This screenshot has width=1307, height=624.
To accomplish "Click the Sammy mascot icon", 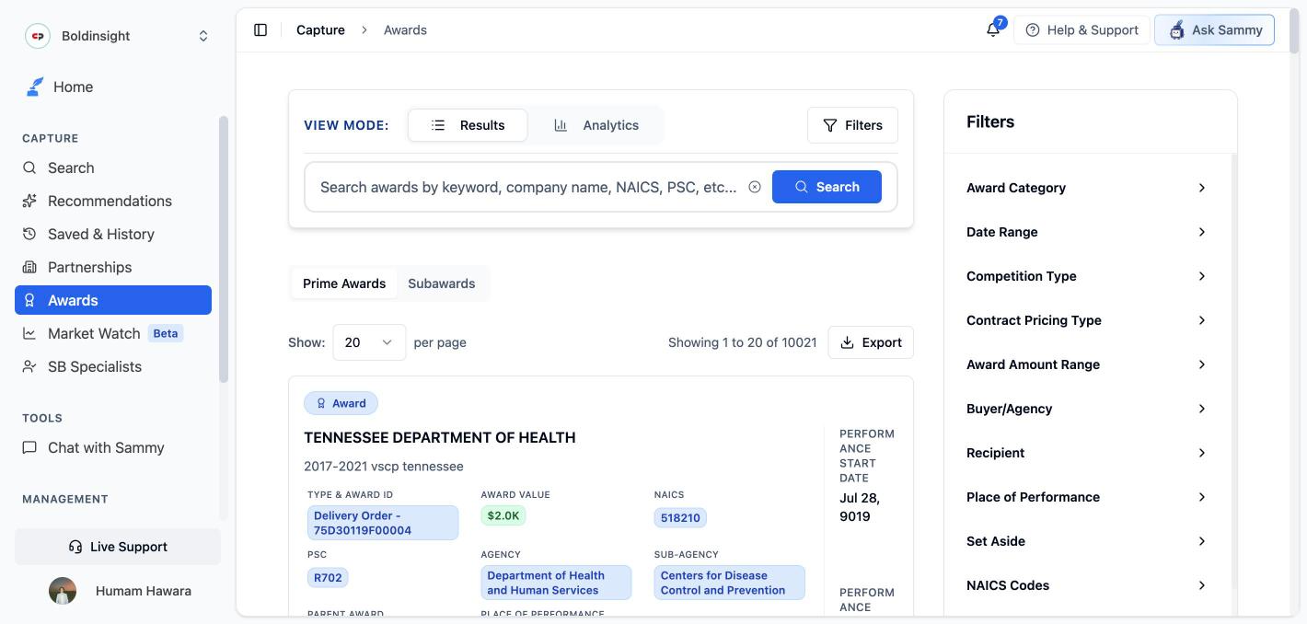I will click(x=1176, y=30).
